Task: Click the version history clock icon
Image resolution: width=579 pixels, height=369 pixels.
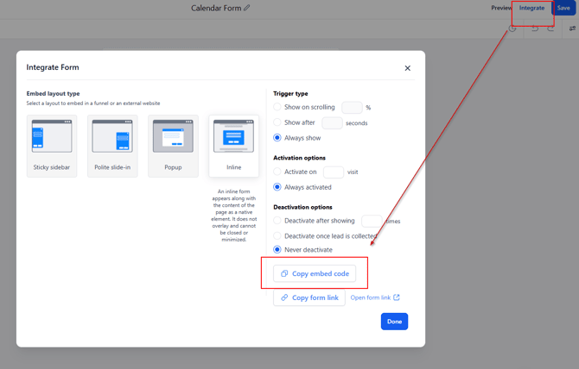Action: click(512, 28)
